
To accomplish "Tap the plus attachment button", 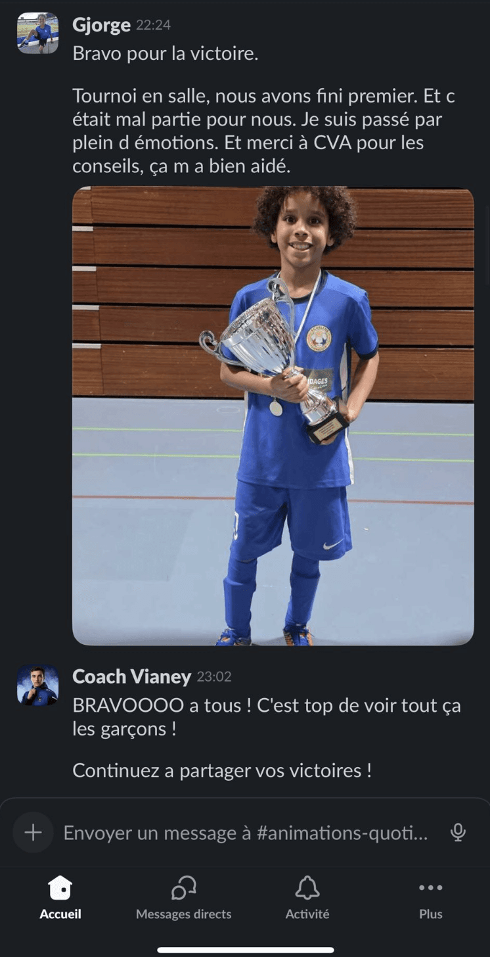I will click(x=33, y=833).
